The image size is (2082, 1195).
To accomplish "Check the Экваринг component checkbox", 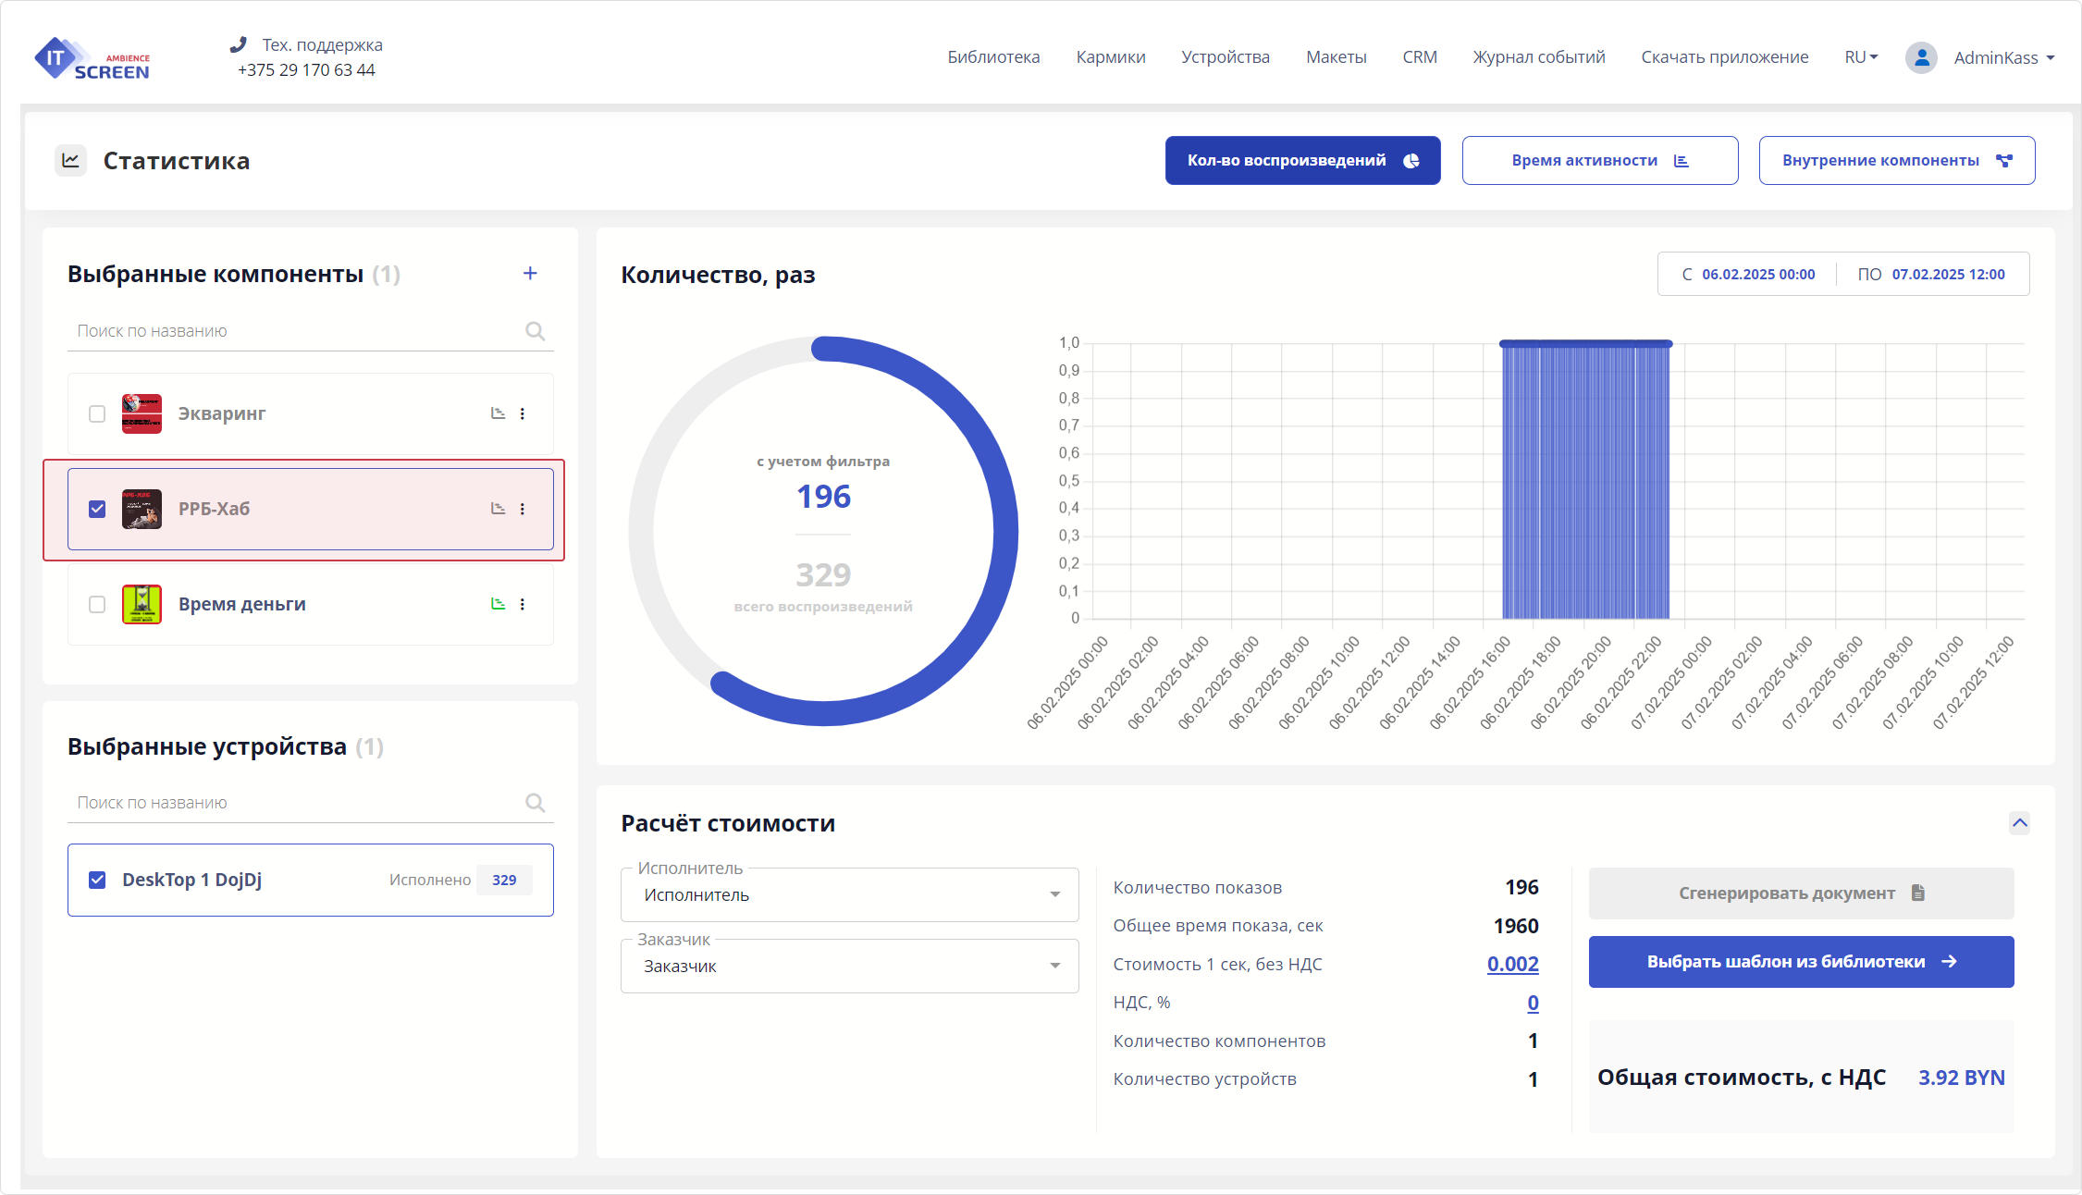I will [x=97, y=413].
